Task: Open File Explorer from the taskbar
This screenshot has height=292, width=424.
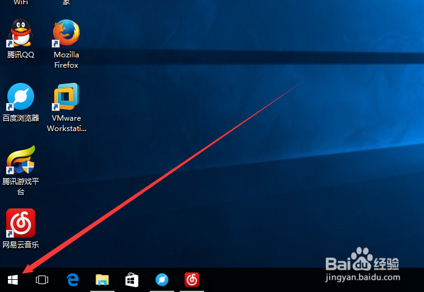Action: pos(102,280)
